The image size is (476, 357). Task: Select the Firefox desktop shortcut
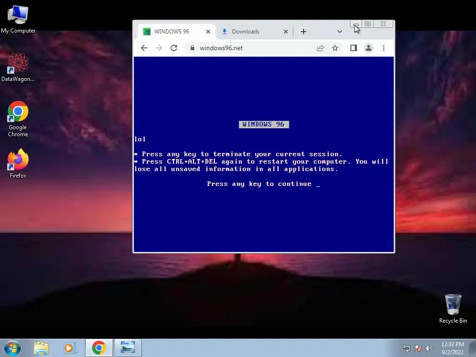(x=18, y=163)
